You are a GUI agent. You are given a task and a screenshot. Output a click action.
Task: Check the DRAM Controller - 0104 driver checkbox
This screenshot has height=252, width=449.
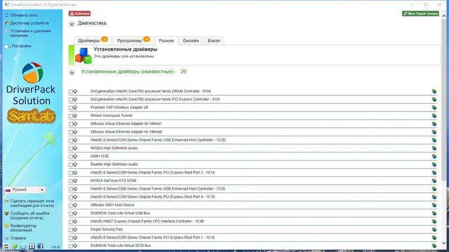(x=71, y=91)
